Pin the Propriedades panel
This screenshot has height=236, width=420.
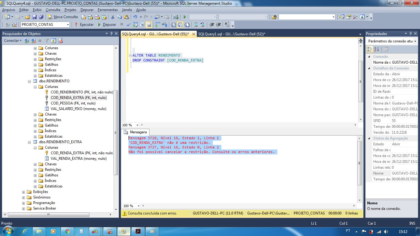pos(410,33)
